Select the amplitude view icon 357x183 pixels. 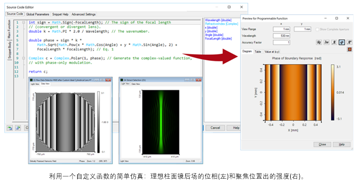click(334, 42)
